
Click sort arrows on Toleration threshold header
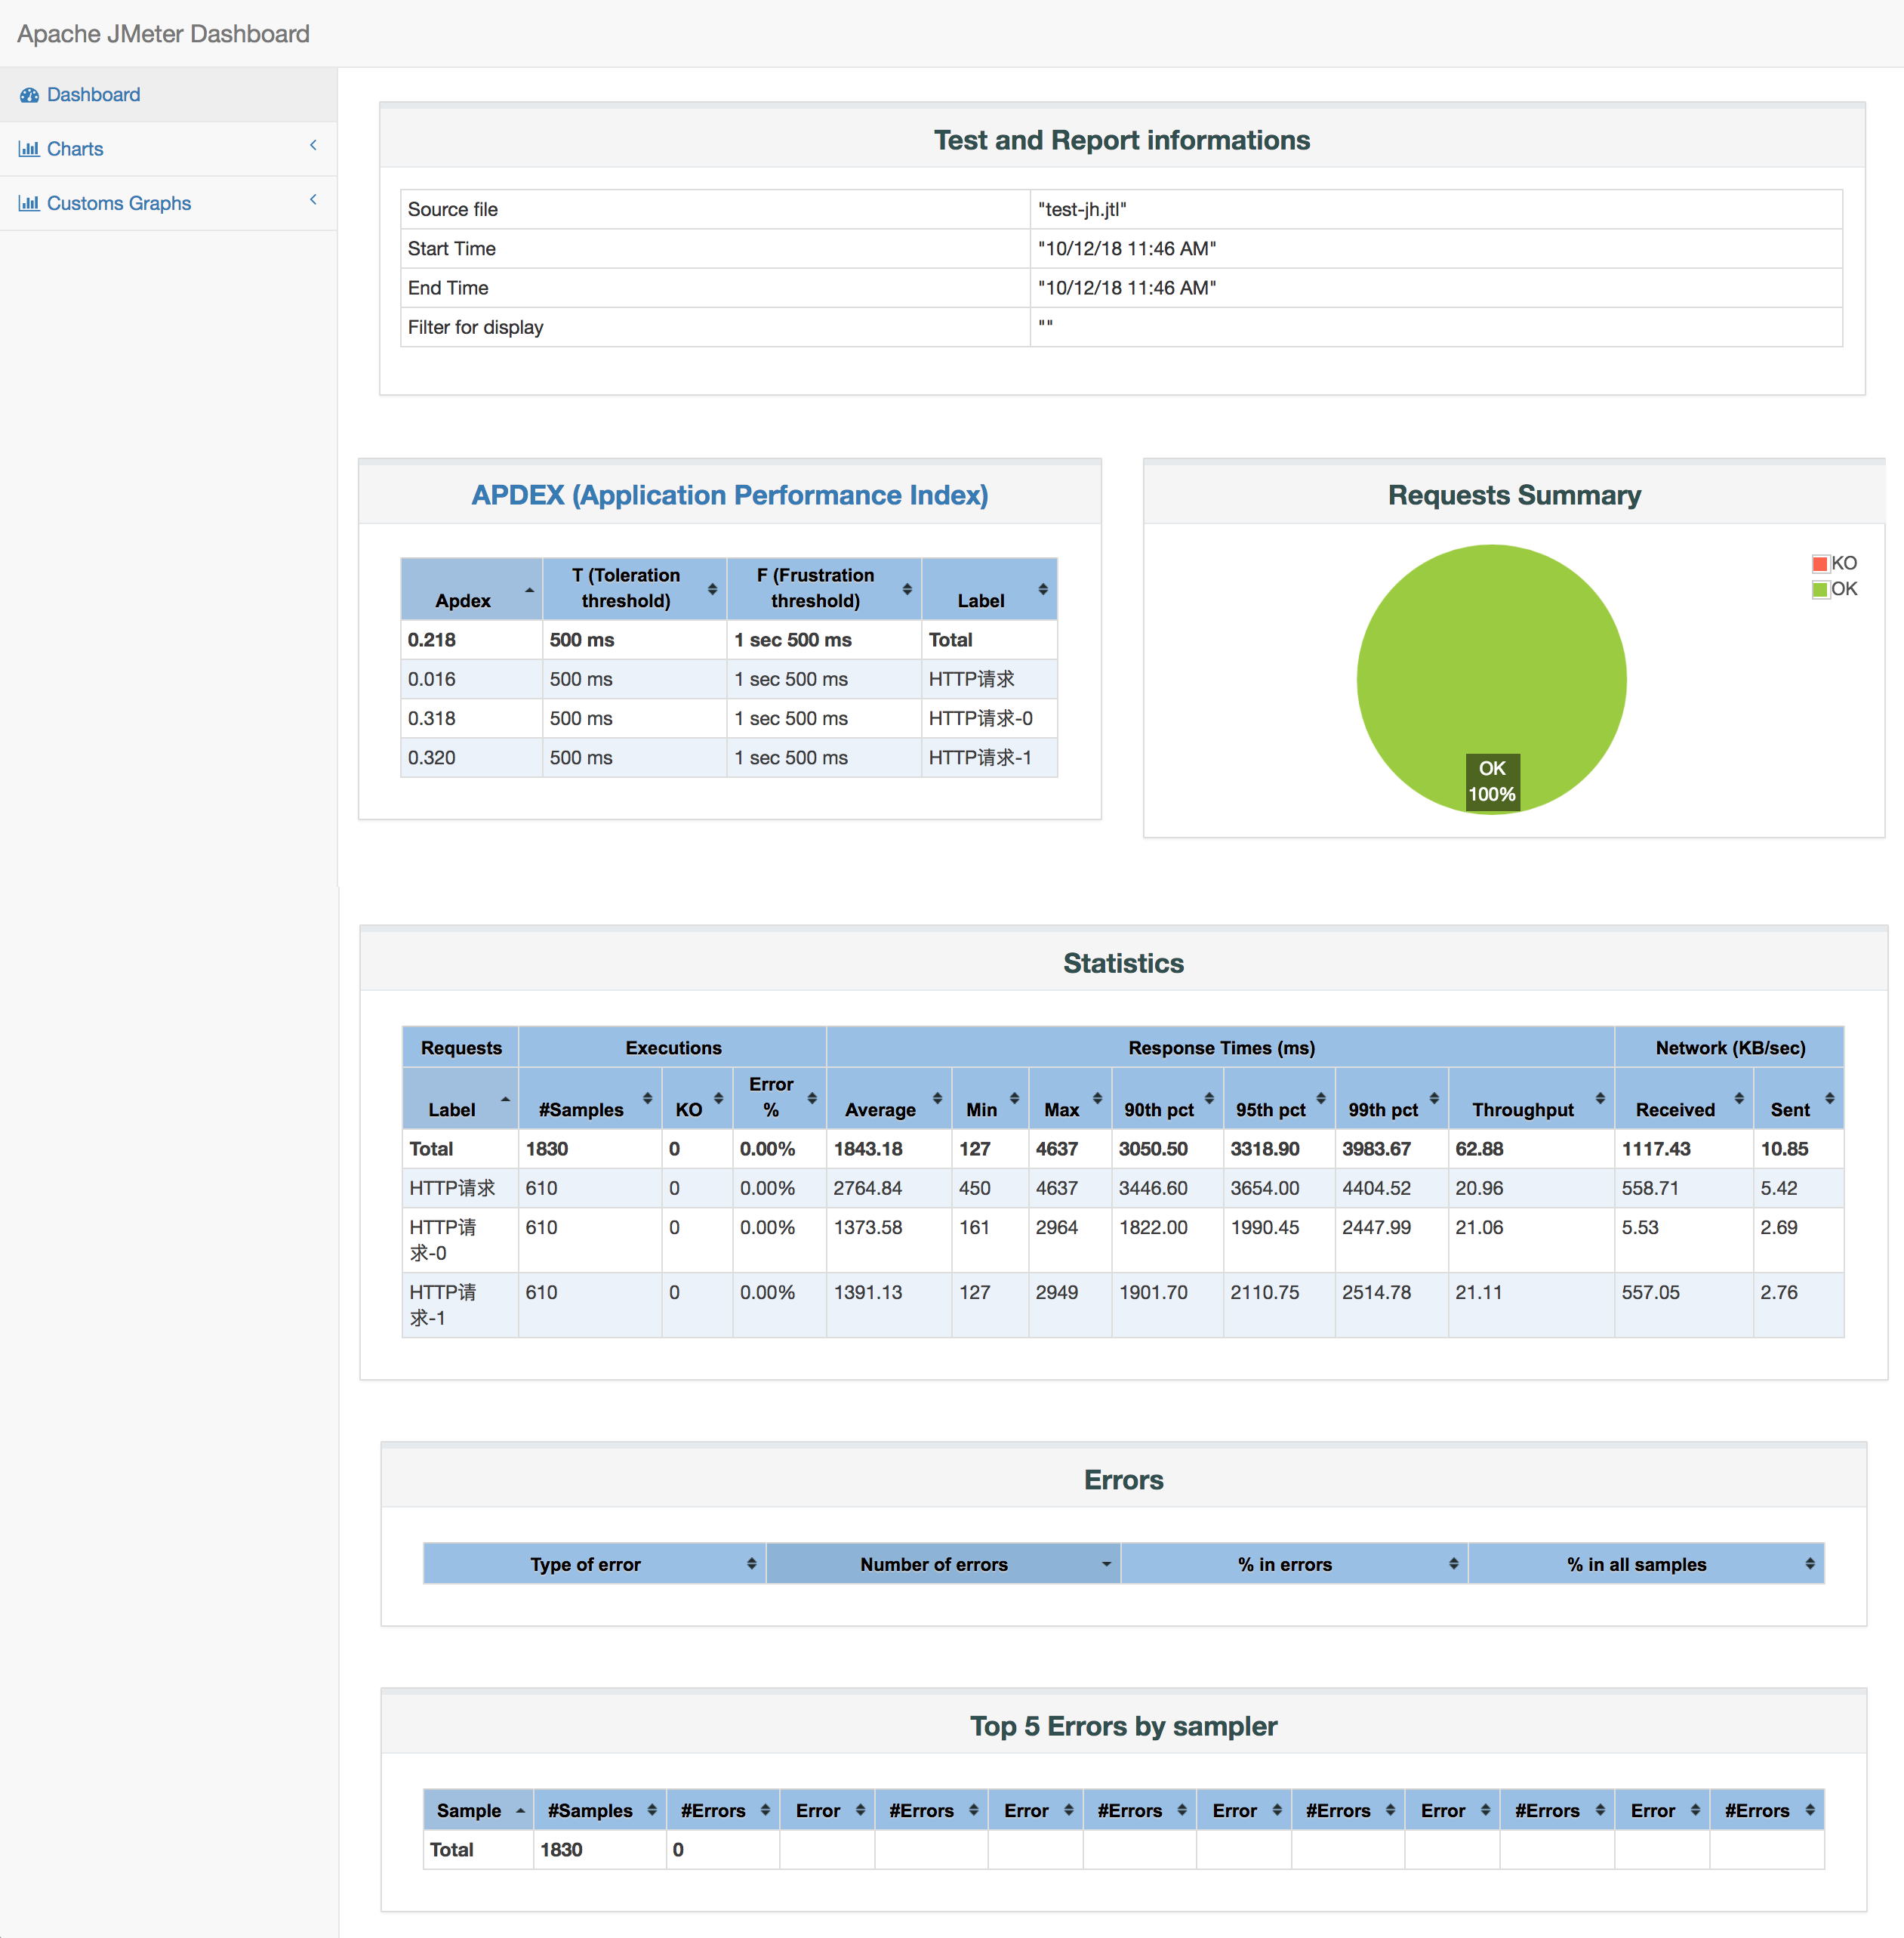pos(712,589)
